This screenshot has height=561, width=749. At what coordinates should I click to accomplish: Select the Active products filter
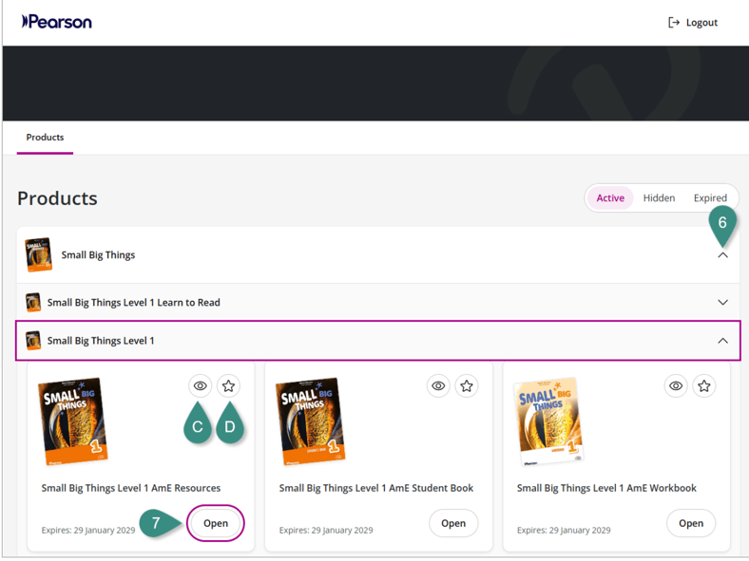(610, 198)
